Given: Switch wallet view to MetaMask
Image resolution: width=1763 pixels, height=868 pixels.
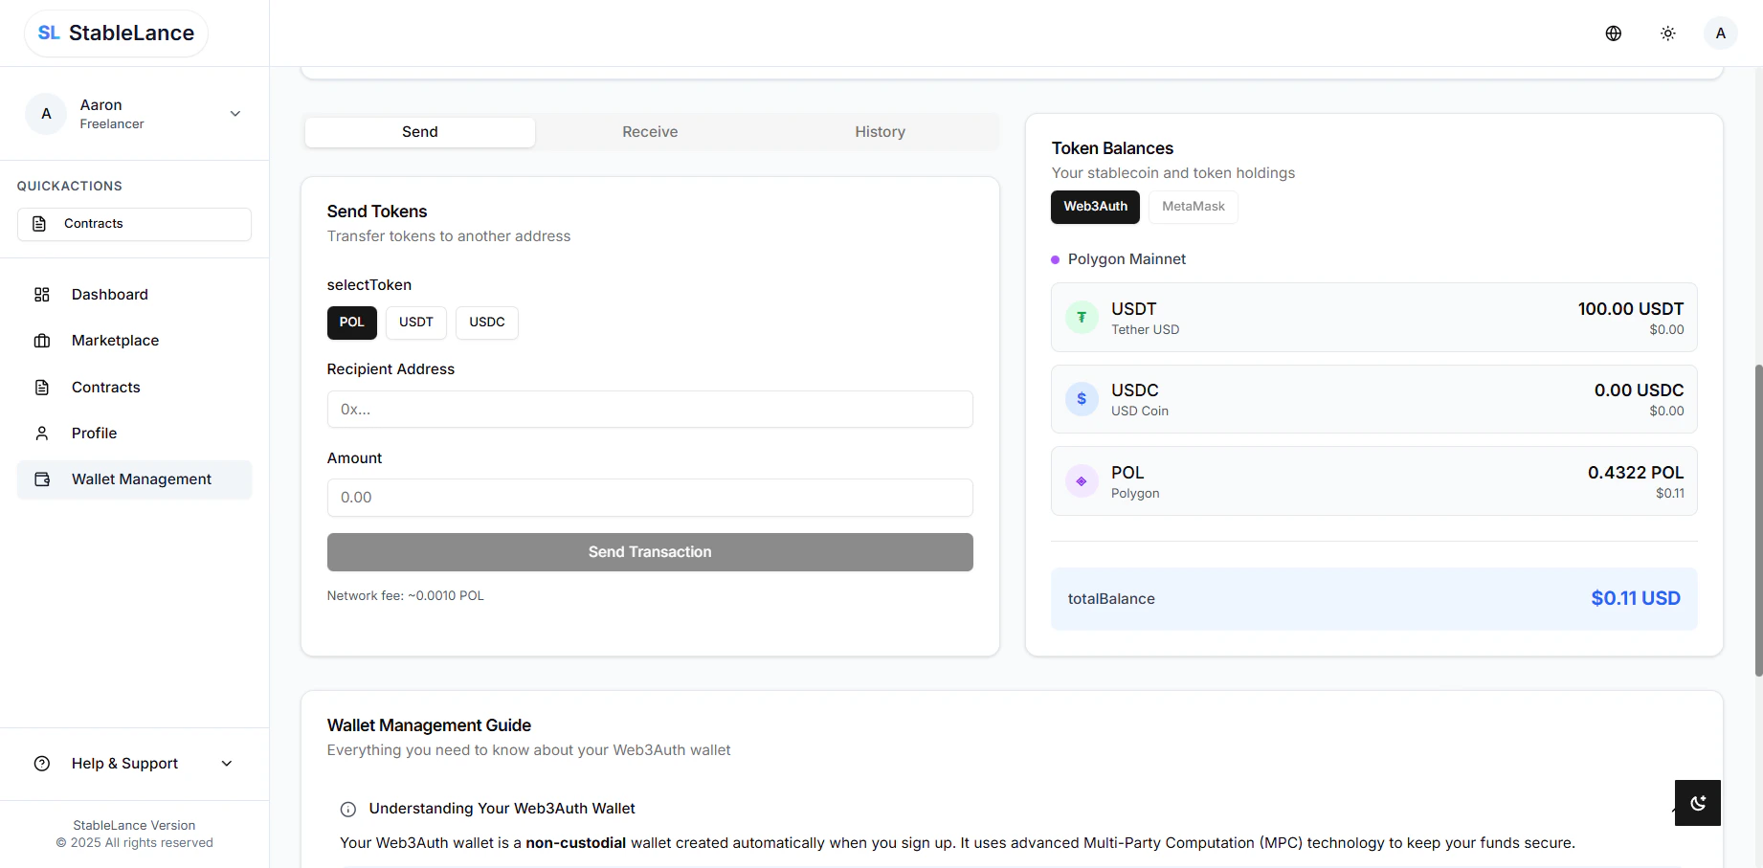Looking at the screenshot, I should pyautogui.click(x=1193, y=207).
